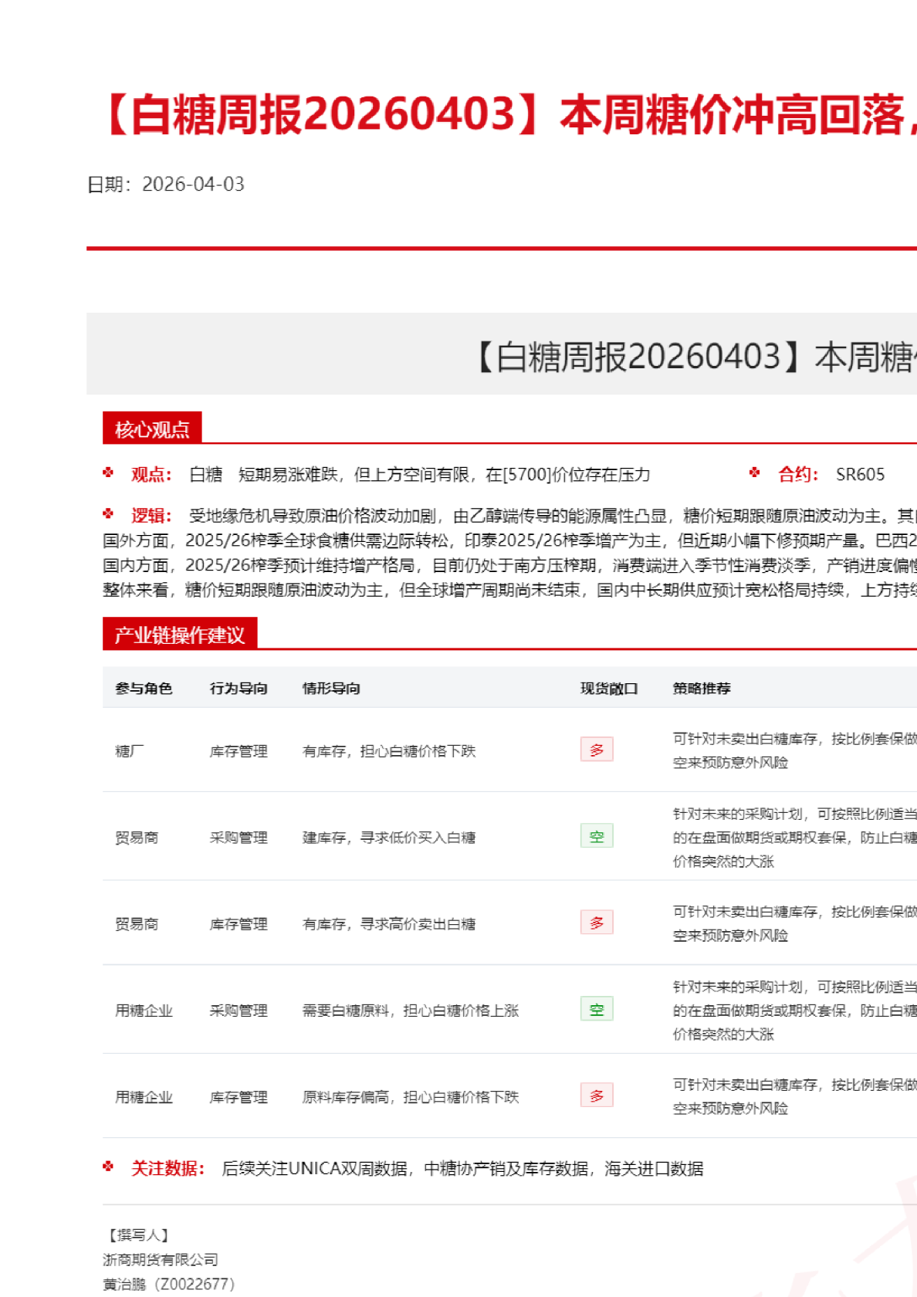The height and width of the screenshot is (1297, 917).
Task: Click the 参与角色 column header
Action: pyautogui.click(x=144, y=688)
